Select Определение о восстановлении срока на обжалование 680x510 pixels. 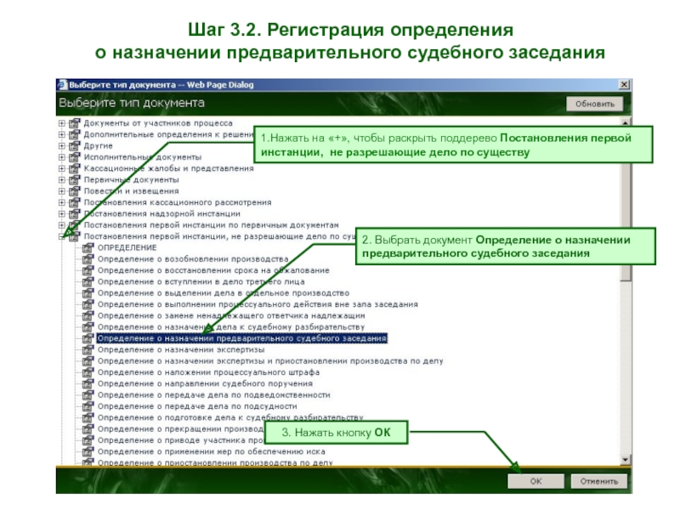point(213,270)
